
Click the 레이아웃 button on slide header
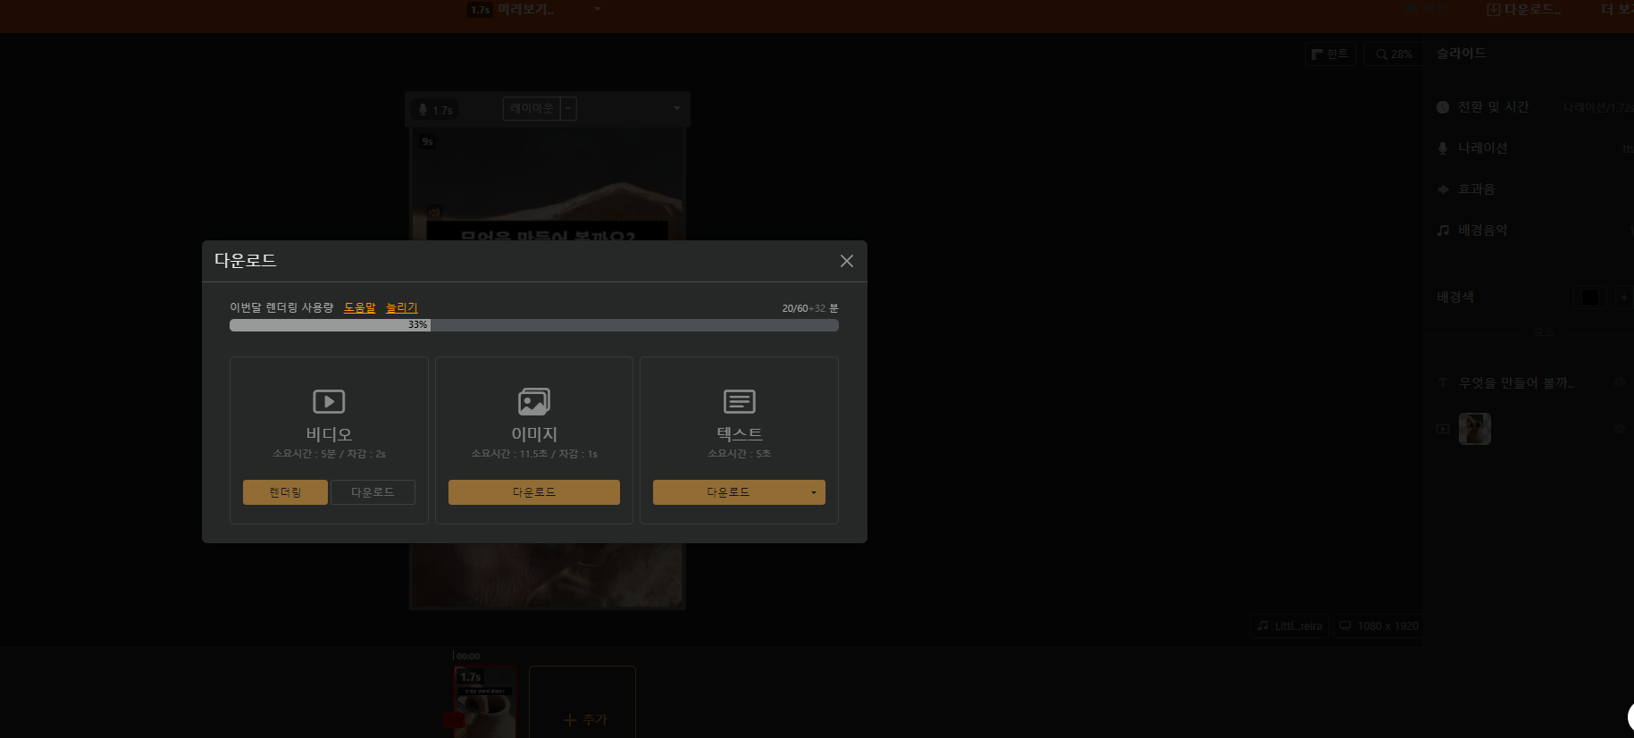tap(532, 108)
